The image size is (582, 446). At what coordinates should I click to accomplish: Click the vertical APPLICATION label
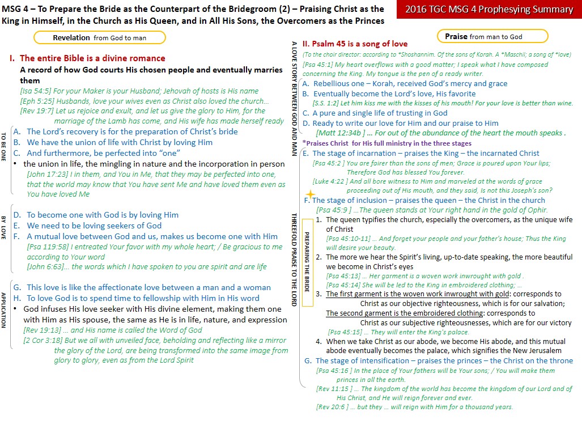tap(5, 309)
